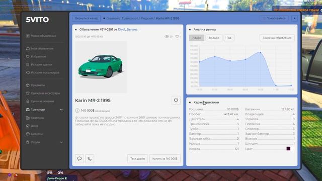The height and width of the screenshot is (181, 322).
Task: Click the Бизнесы briefcase icon
Action: pos(28,134)
